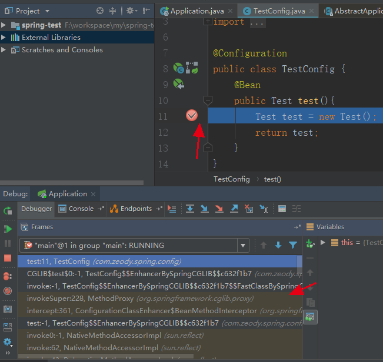Stop the debug session with red square

pos(8,258)
